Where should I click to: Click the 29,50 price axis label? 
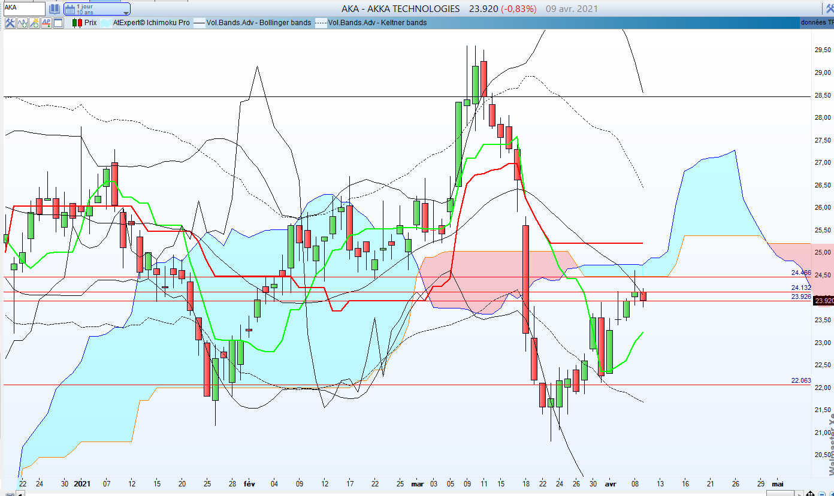coord(822,50)
